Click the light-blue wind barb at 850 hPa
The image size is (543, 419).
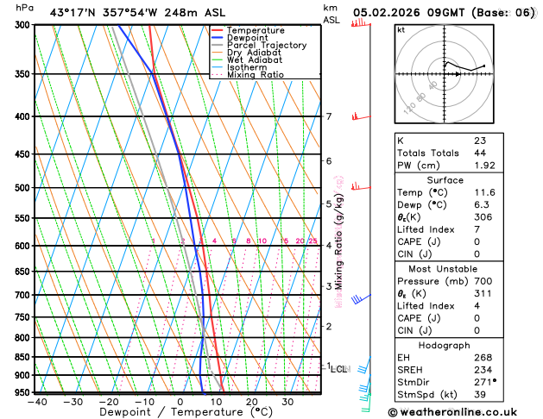coord(364,365)
